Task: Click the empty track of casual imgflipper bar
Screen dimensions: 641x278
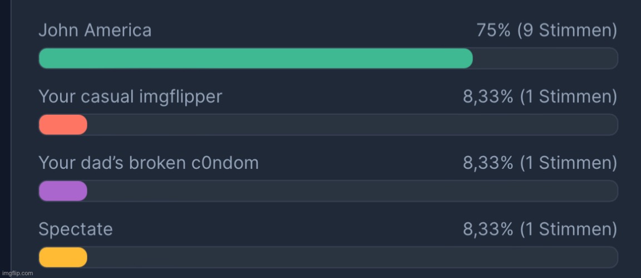Action: click(352, 125)
